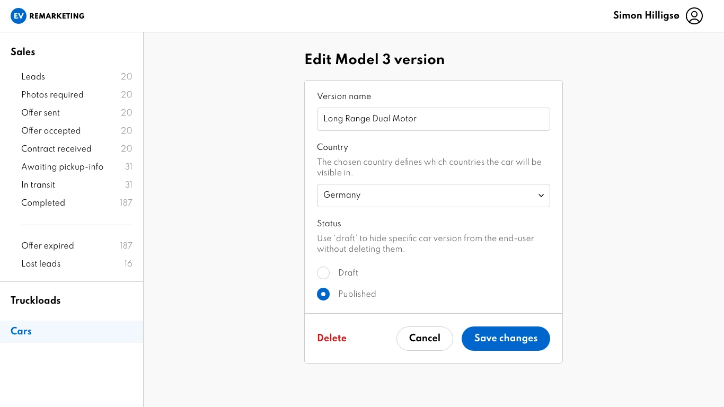Open the Truckloads section
The width and height of the screenshot is (724, 407).
click(x=36, y=300)
